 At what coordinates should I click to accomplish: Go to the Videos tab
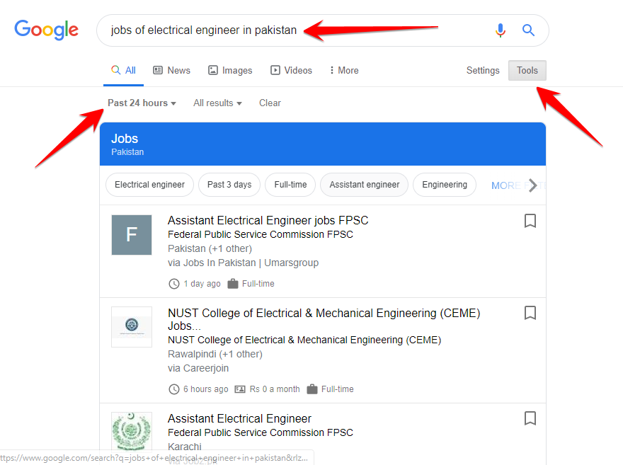(x=291, y=70)
